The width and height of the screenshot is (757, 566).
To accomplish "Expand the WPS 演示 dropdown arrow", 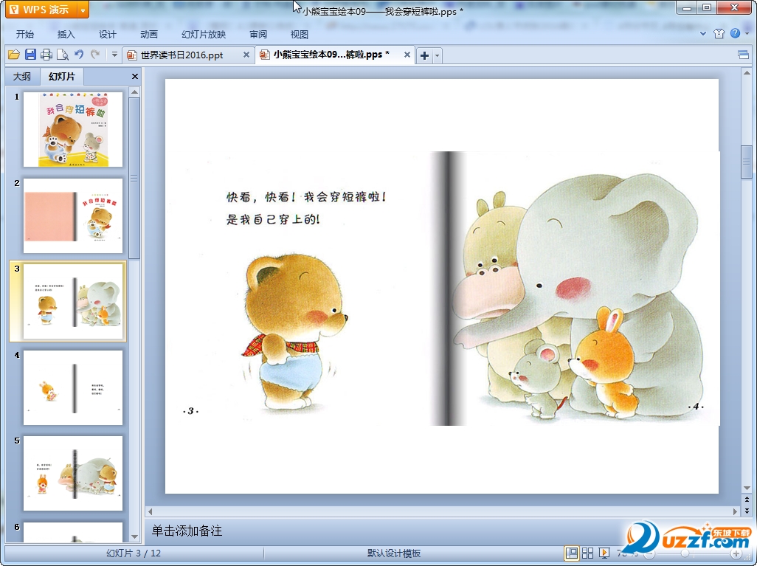I will [x=83, y=10].
